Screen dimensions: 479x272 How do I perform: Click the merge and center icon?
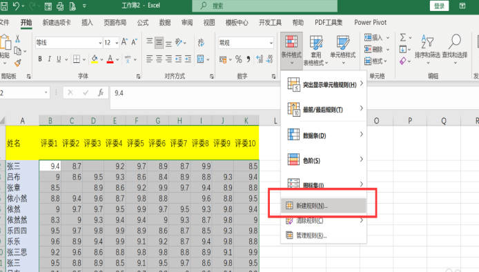tap(200, 59)
